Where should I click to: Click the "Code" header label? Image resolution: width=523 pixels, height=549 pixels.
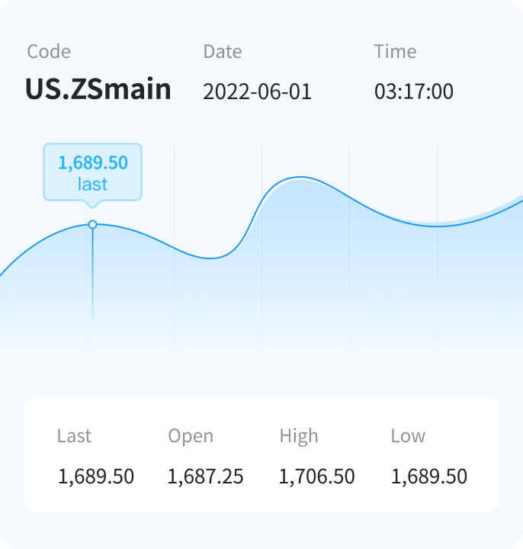point(49,52)
